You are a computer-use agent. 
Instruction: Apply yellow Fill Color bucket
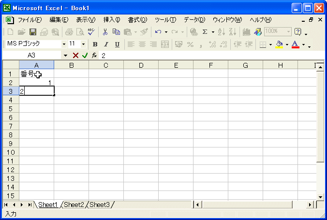tap(279, 44)
